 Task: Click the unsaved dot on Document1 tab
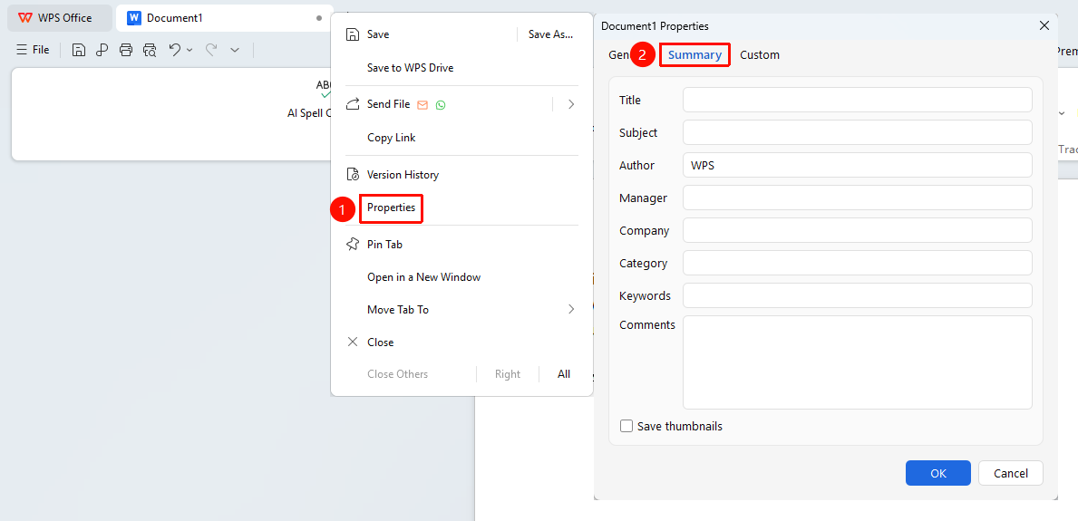(x=319, y=18)
